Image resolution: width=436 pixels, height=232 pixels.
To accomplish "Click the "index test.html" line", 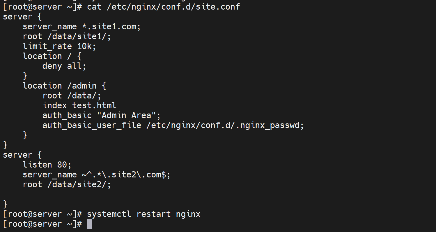I will 79,105.
